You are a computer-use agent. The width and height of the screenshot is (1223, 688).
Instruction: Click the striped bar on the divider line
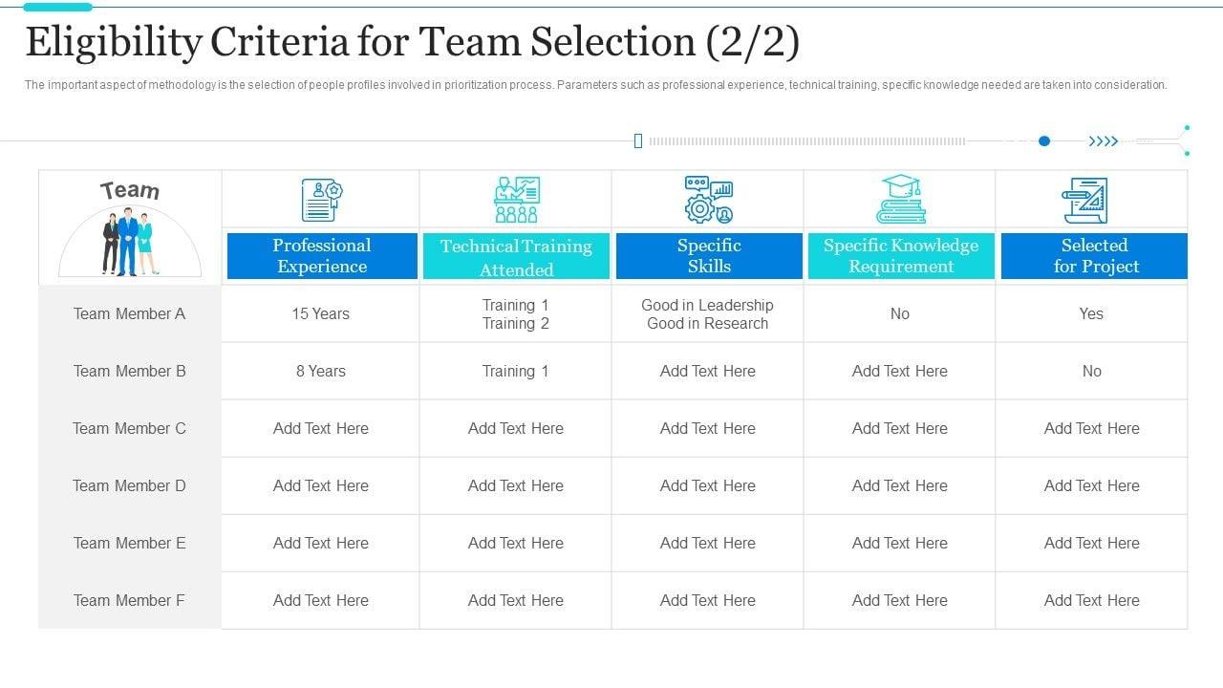coord(807,141)
